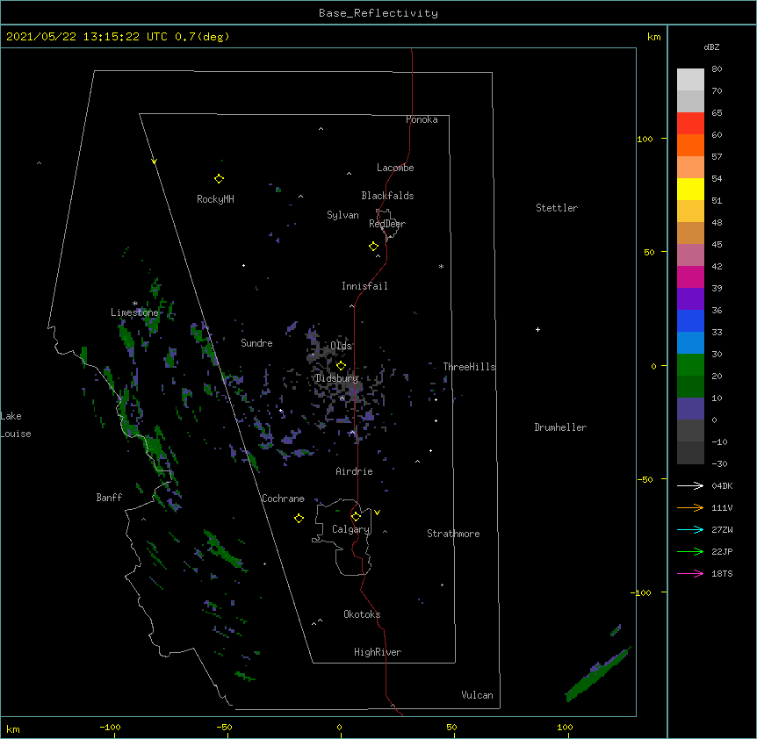
Task: Click the orange 111V arrow legend icon
Action: point(690,507)
